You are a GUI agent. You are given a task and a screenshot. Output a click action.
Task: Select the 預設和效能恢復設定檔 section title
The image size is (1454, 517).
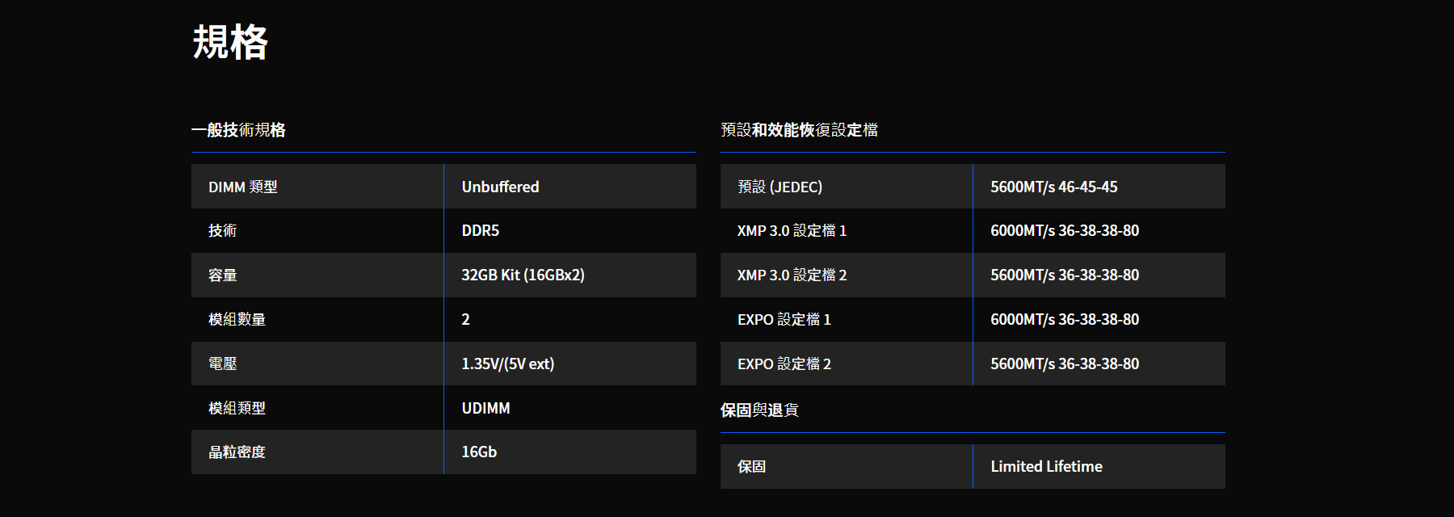point(799,130)
